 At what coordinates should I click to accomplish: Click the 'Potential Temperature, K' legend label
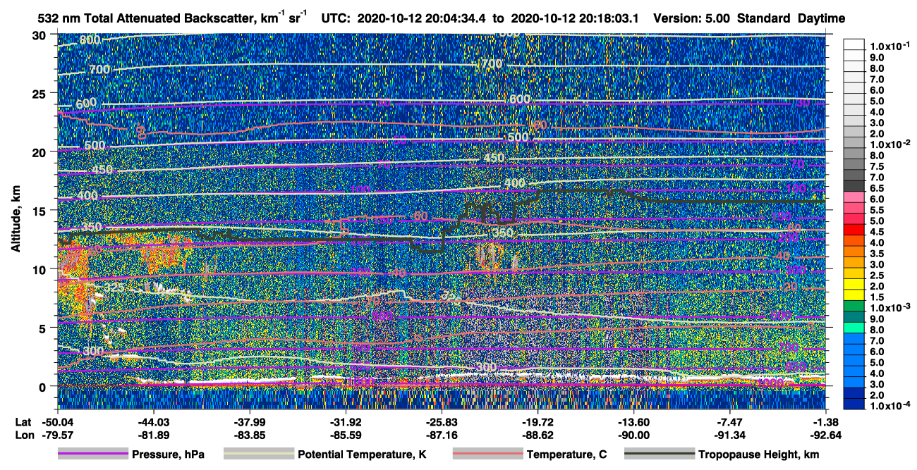pyautogui.click(x=362, y=454)
